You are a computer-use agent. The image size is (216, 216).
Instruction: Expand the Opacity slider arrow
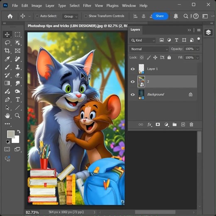pos(198,49)
